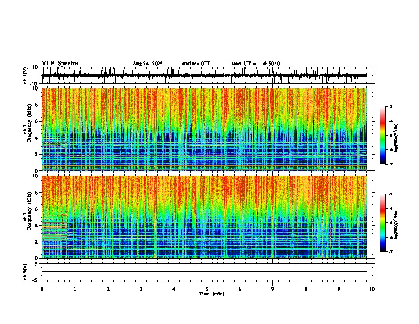Click the "6" kHz tick on ch.1 frequency axis
Viewport: 419px width, 324px height.
[x=37, y=122]
